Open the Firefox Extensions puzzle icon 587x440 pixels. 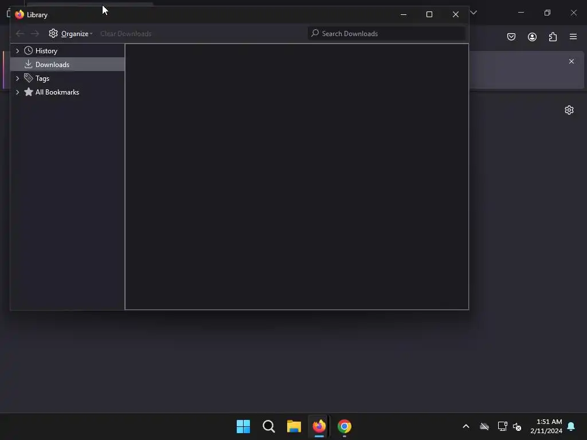(553, 37)
